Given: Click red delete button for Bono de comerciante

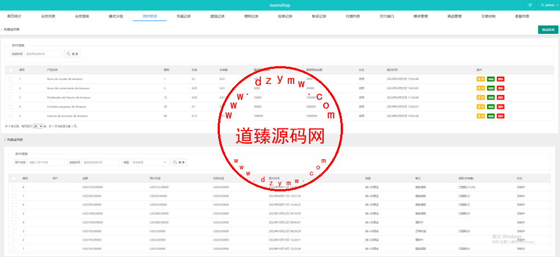Looking at the screenshot, I should tap(501, 88).
